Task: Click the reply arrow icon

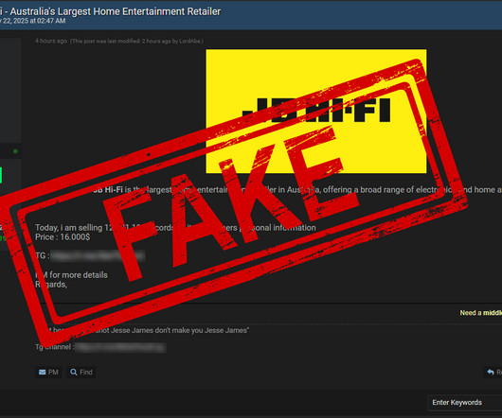Action: 491,373
